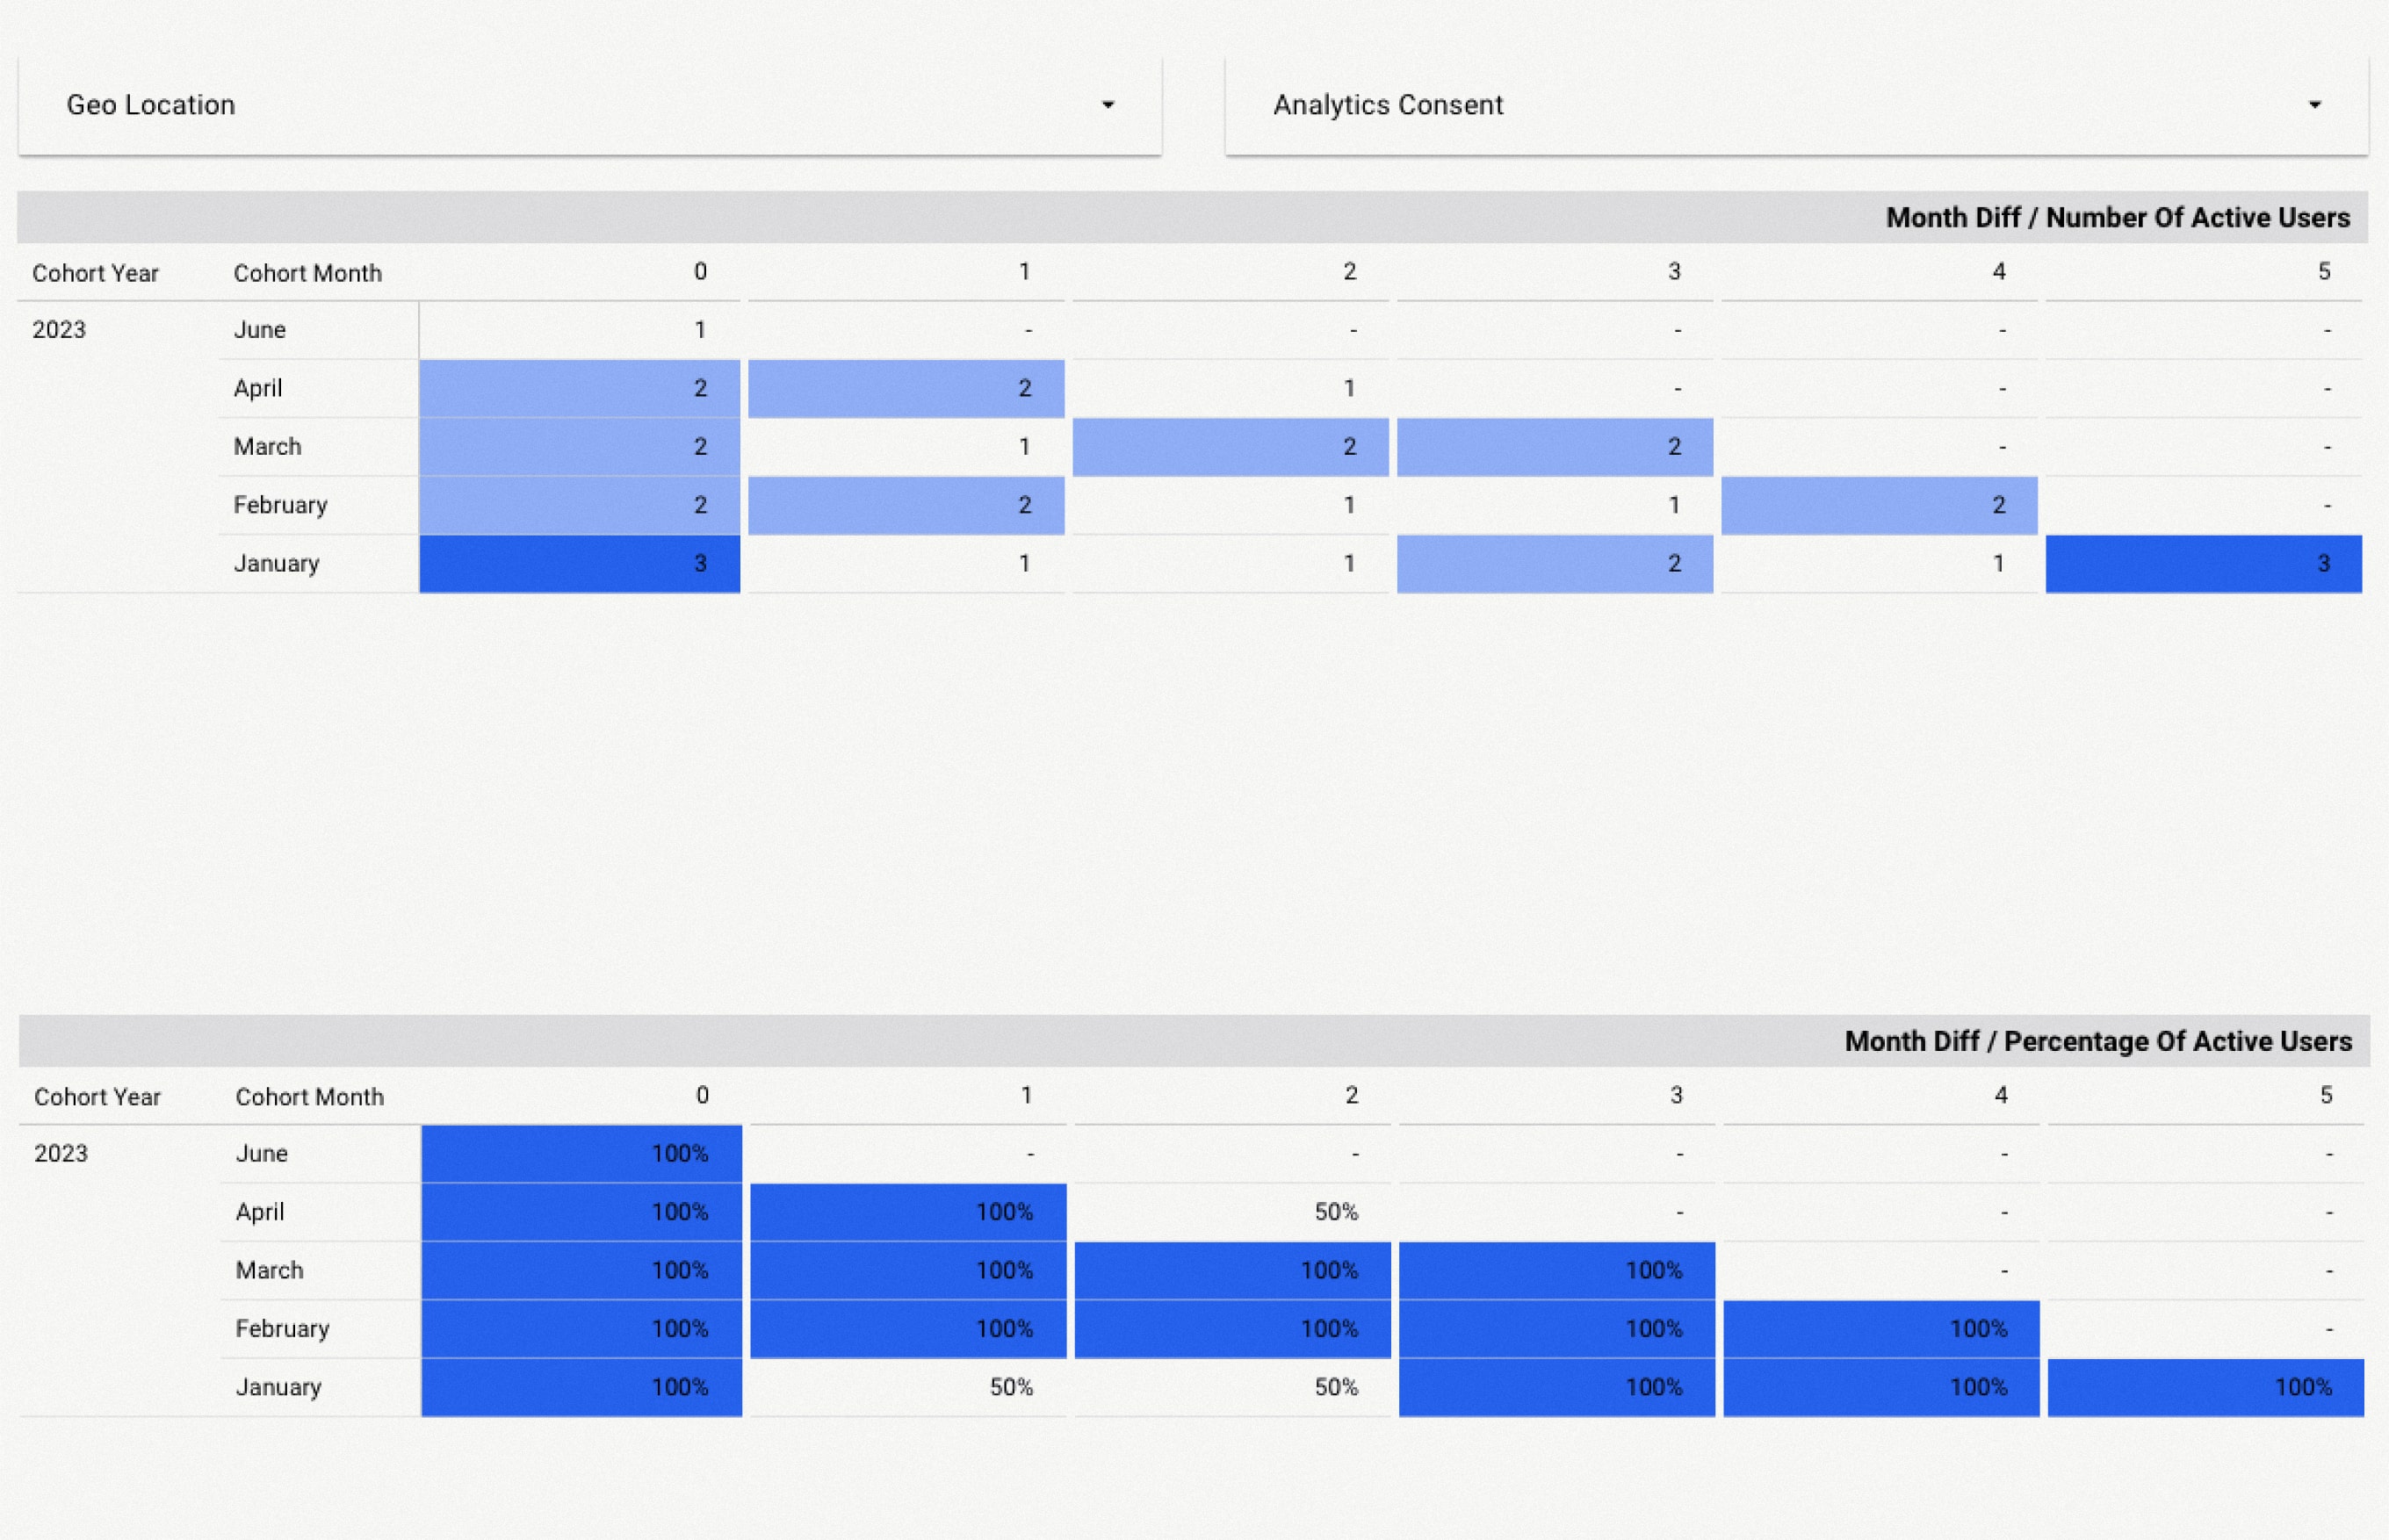The image size is (2389, 1540).
Task: Sort by Cohort Year in the user count table
Action: coord(95,273)
